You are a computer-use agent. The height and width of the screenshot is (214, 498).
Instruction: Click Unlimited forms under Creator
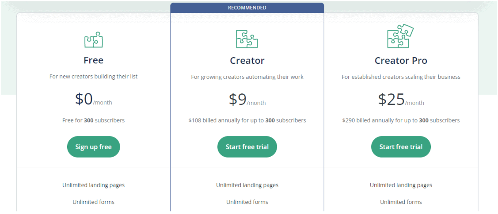coord(247,202)
